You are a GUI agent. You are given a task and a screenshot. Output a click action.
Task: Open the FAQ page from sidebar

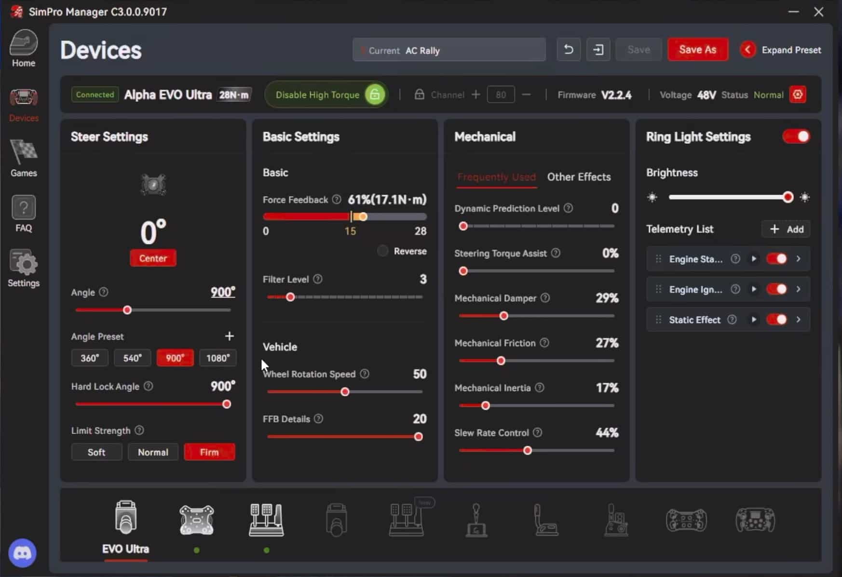[x=23, y=214]
